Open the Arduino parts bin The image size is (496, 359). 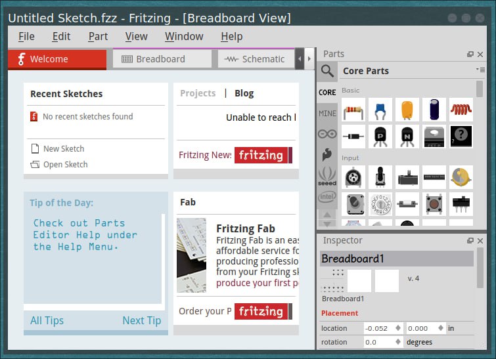327,134
